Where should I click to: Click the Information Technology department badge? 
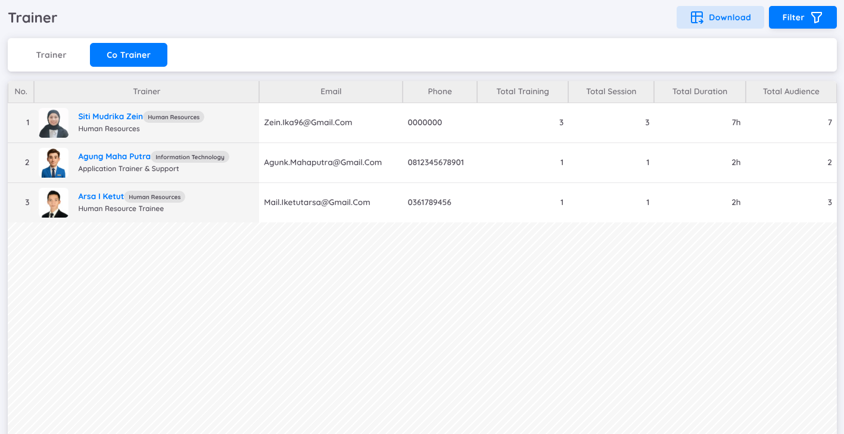(190, 157)
